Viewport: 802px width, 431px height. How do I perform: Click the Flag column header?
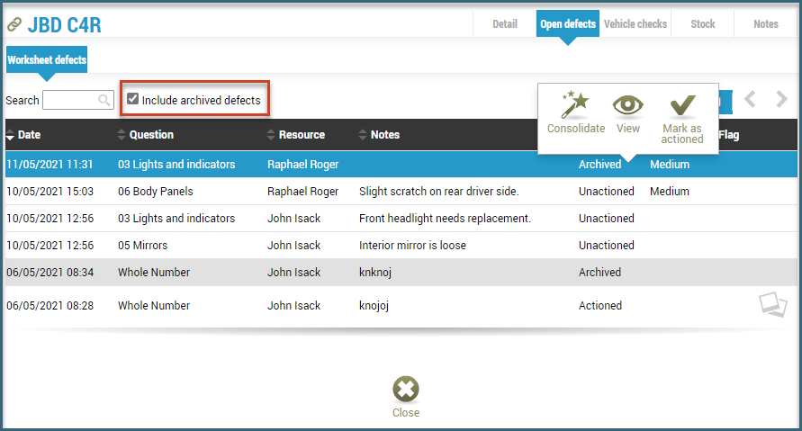[729, 135]
